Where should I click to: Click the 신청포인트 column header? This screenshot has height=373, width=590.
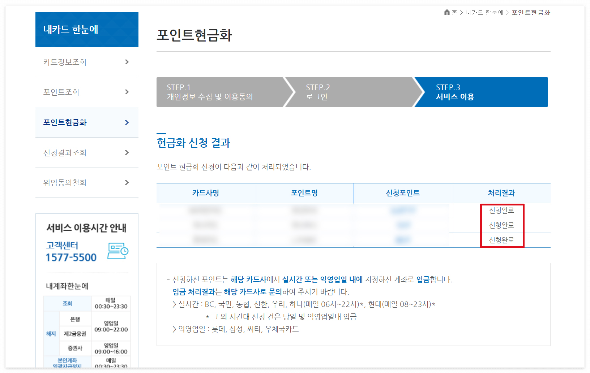[402, 193]
